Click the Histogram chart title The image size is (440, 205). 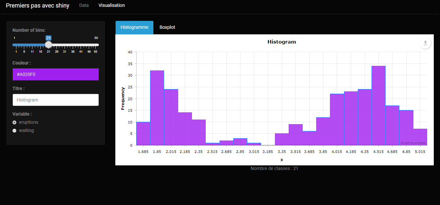281,42
